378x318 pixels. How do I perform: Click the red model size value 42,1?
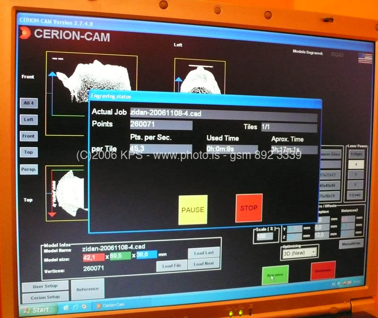(x=94, y=257)
